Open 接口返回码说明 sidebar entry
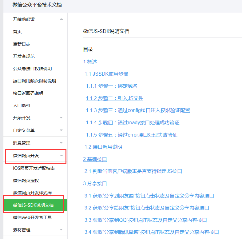This screenshot has height=239, width=242. coord(28,93)
